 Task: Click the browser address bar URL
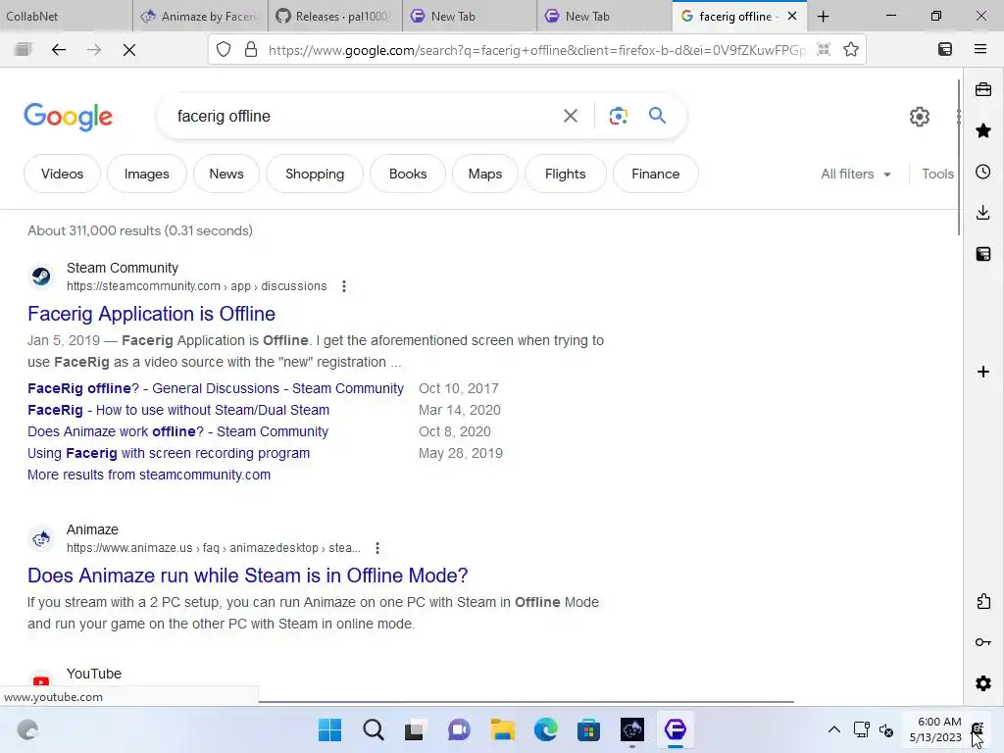coord(536,50)
